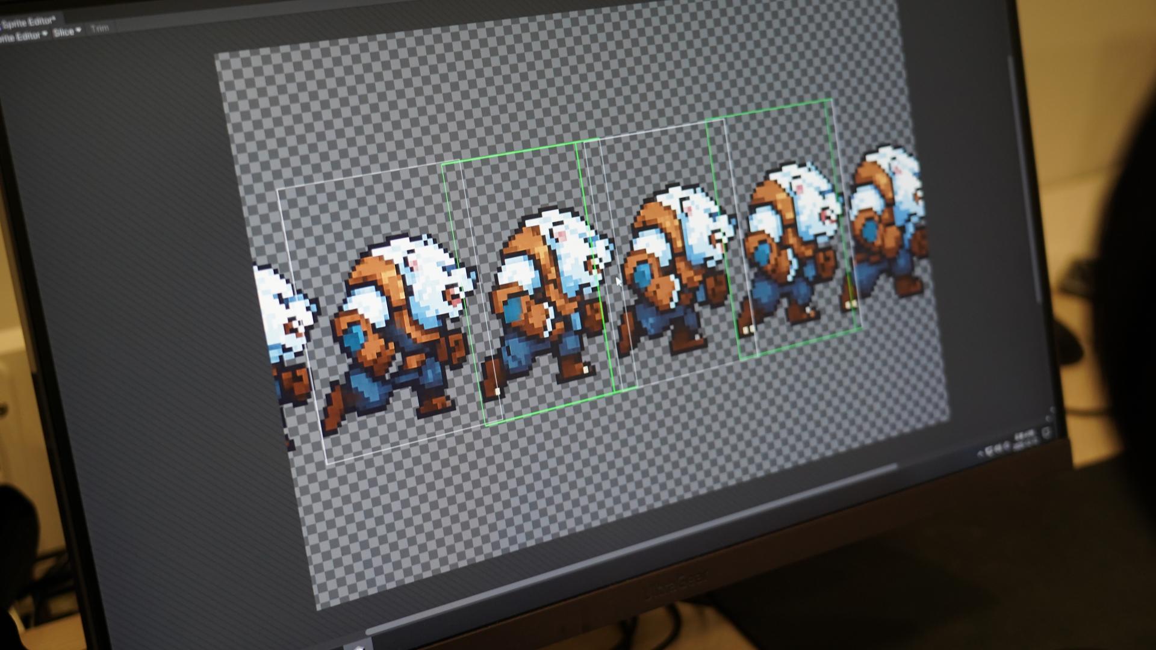The image size is (1156, 650).
Task: Click the Trim button
Action: 100,28
